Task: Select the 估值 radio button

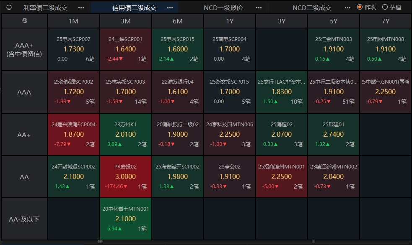Action: point(385,7)
